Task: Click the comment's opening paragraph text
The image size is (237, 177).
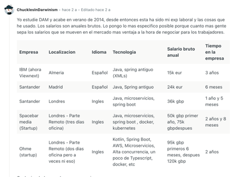Action: point(121,26)
